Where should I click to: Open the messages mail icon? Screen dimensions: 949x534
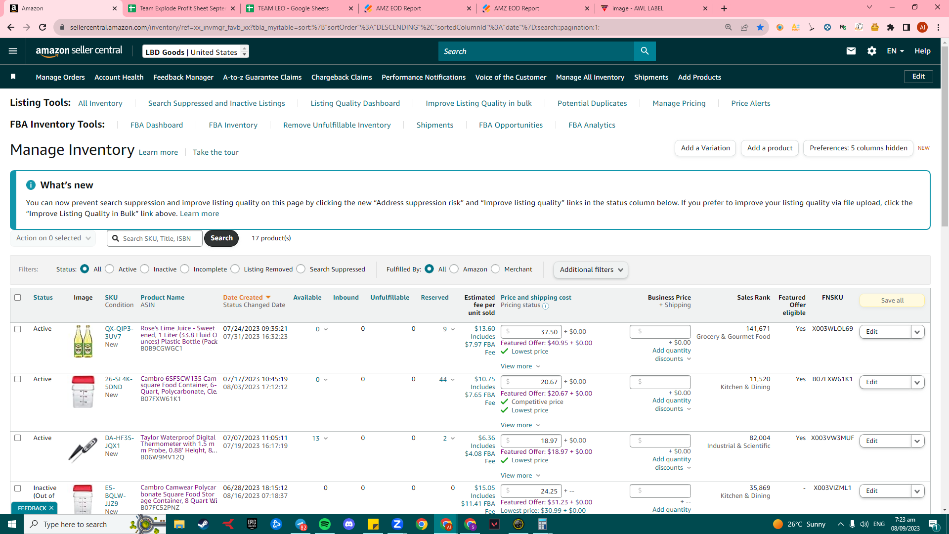(851, 51)
